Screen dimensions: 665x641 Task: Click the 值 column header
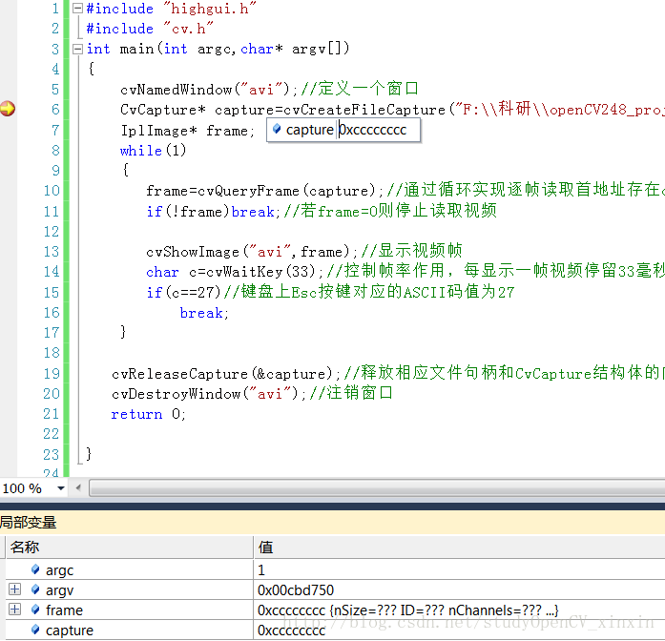(459, 547)
